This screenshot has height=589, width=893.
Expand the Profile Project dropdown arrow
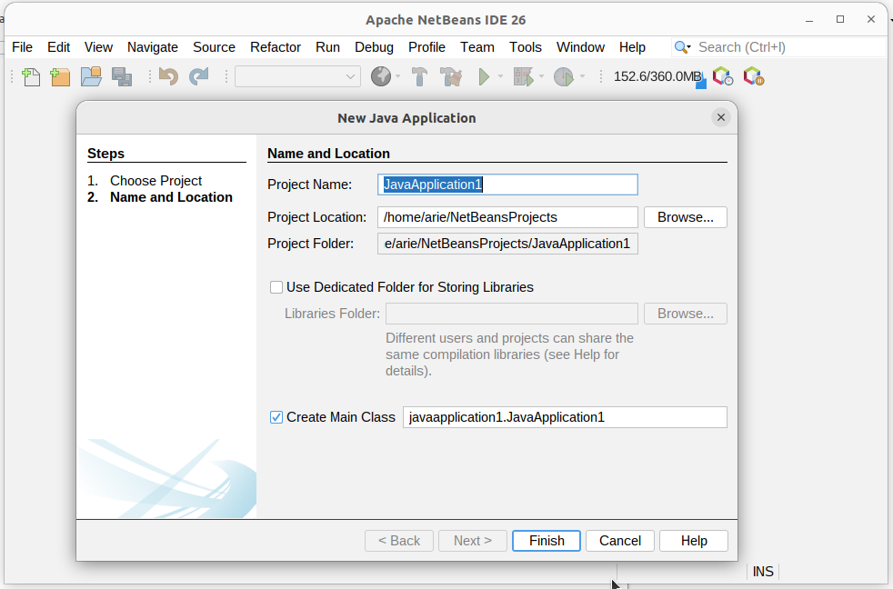582,76
